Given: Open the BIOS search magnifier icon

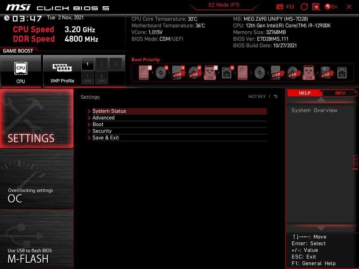Looking at the screenshot, I should point(316,7).
